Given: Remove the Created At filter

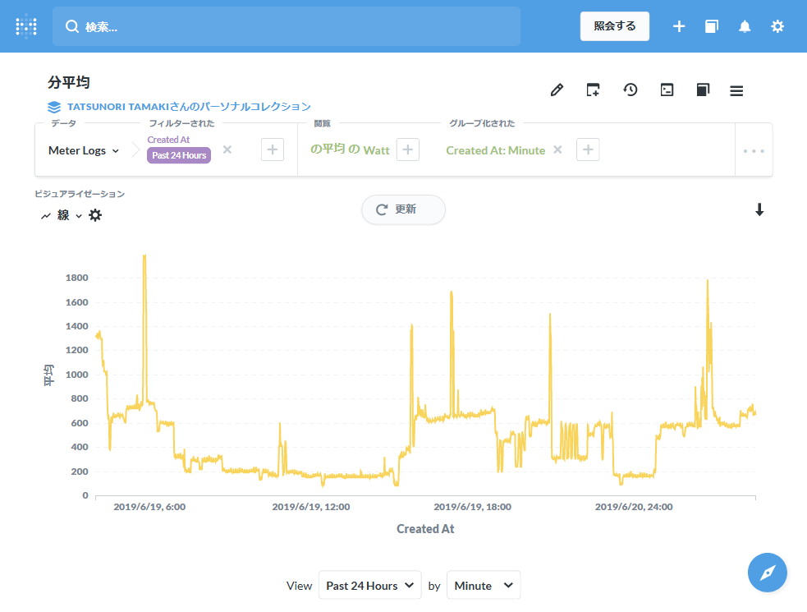Looking at the screenshot, I should tap(227, 150).
